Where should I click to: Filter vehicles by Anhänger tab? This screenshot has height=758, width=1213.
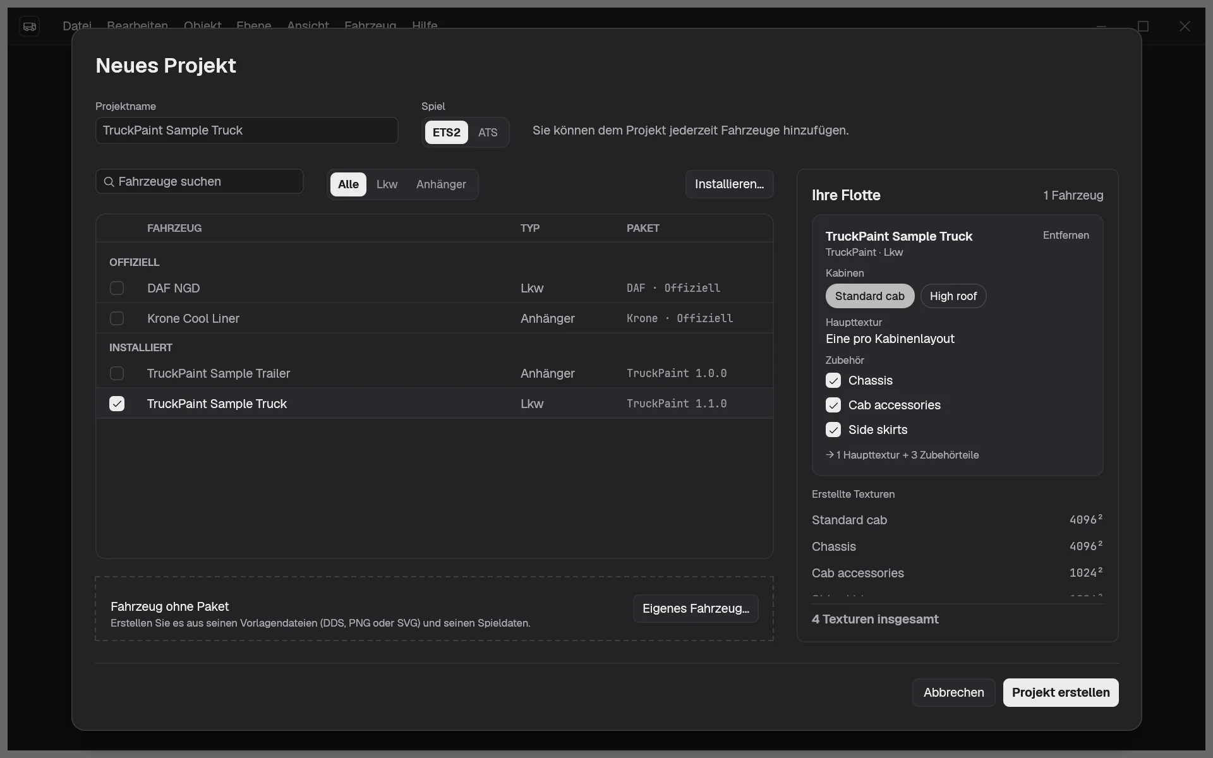(x=441, y=184)
